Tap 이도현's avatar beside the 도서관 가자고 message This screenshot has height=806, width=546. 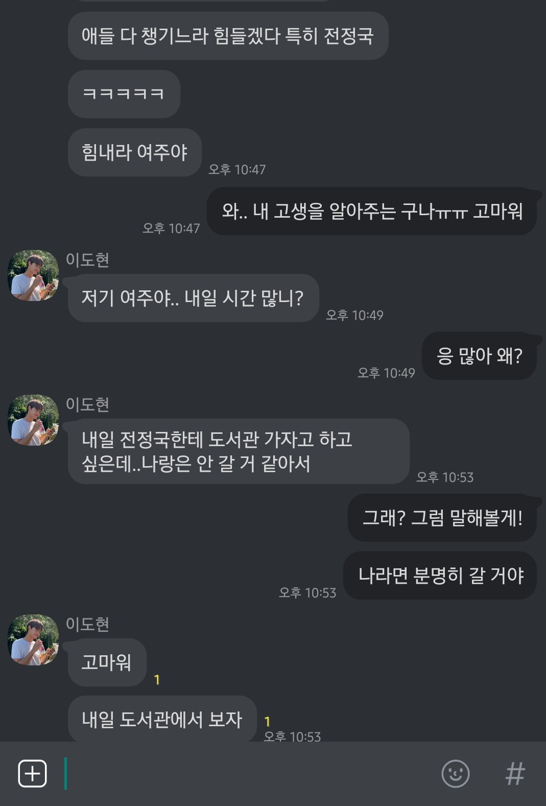33,420
